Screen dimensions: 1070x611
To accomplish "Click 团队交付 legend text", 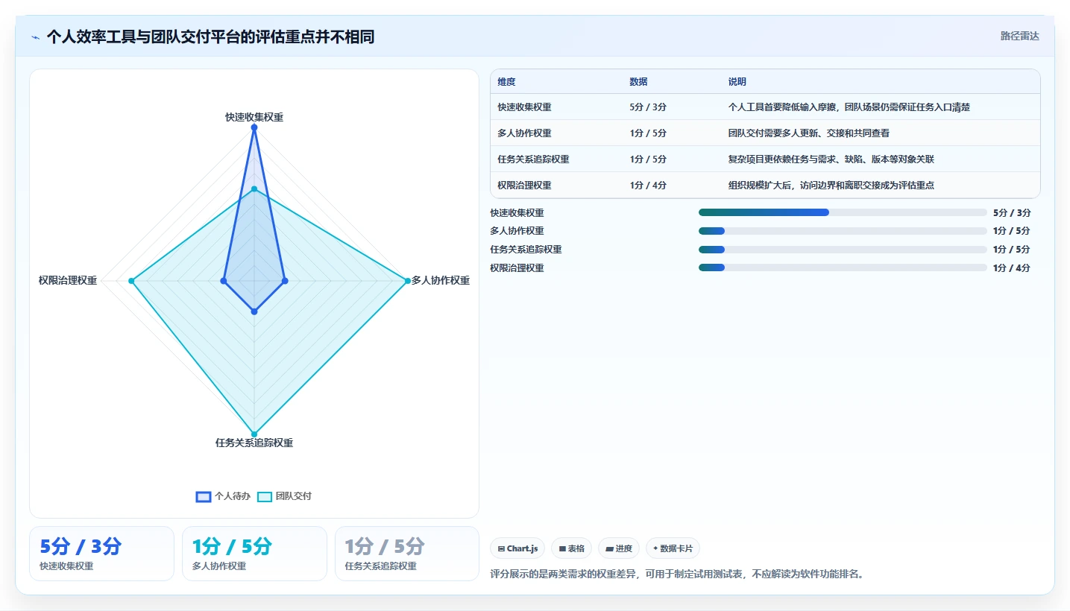I will coord(294,496).
